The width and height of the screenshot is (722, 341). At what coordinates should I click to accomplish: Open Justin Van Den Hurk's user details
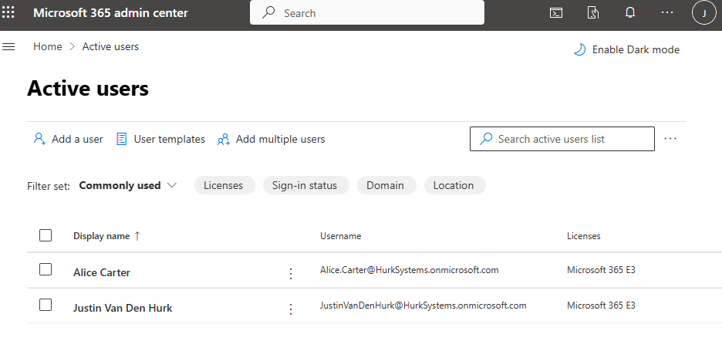pos(123,308)
